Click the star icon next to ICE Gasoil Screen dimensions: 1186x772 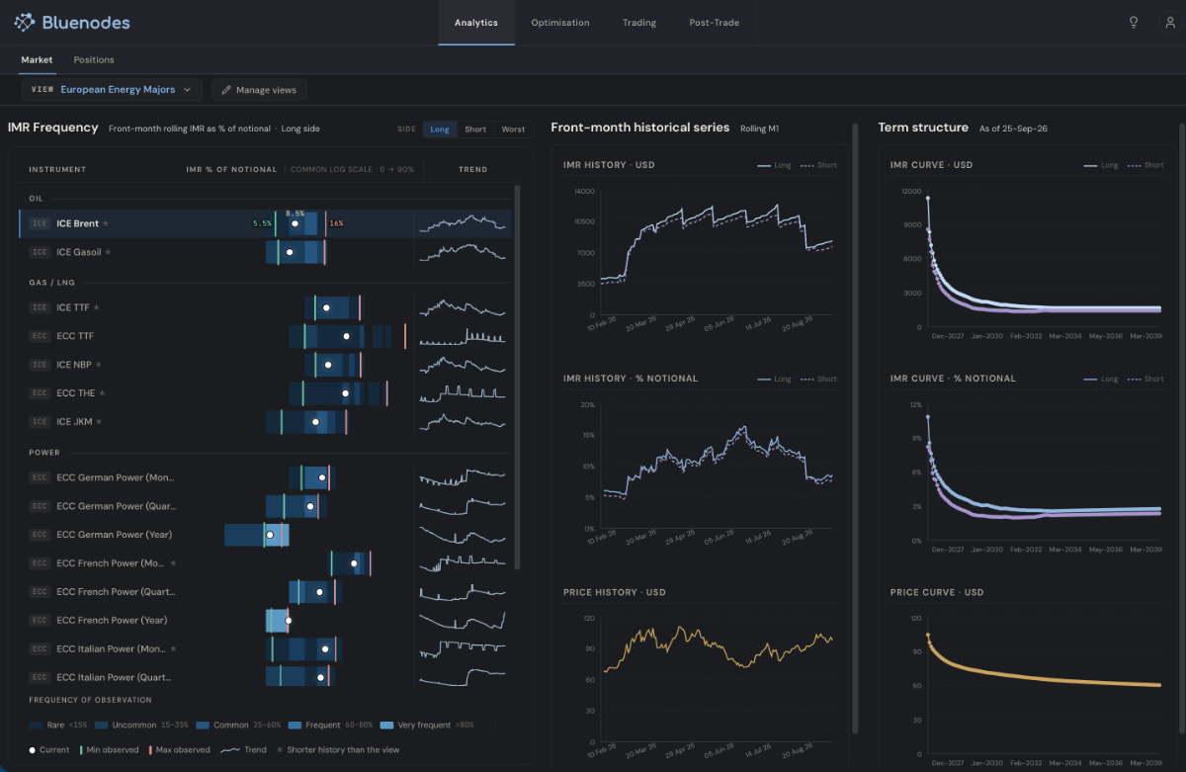(x=109, y=252)
